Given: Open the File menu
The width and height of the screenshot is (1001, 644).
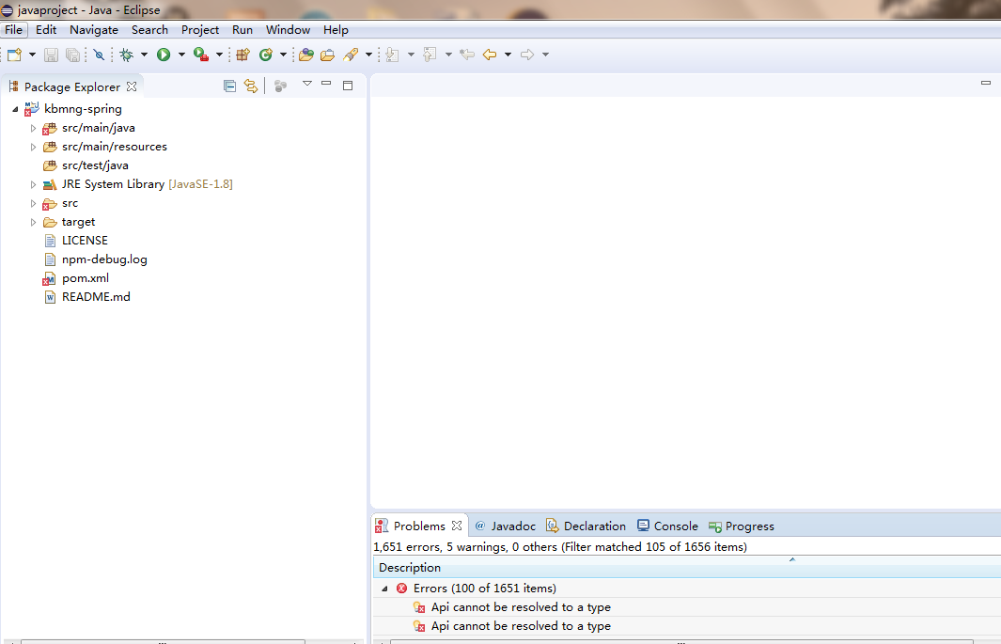Looking at the screenshot, I should tap(13, 30).
